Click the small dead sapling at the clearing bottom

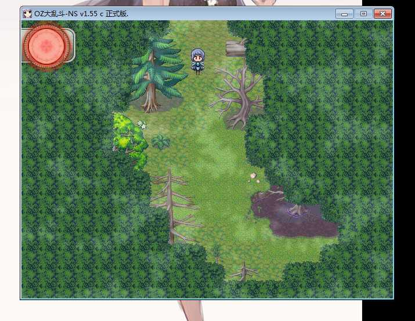point(244,272)
